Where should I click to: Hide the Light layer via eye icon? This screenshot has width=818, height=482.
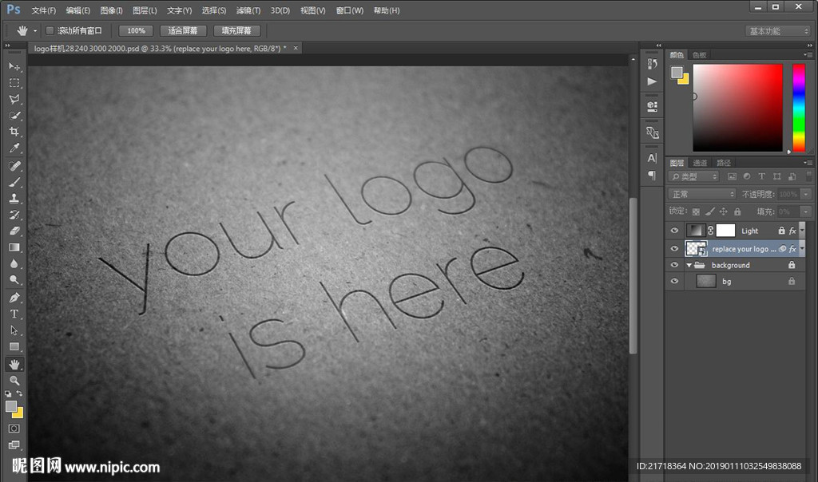674,231
